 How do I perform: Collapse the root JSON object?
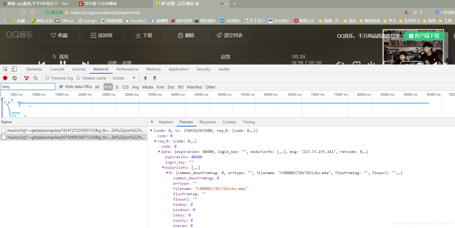(x=151, y=131)
